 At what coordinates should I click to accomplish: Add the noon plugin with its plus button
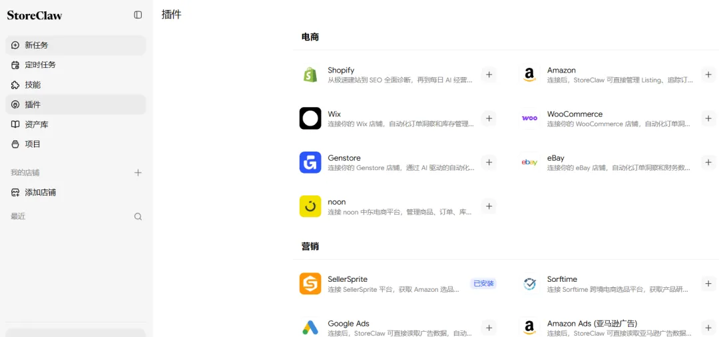(489, 206)
